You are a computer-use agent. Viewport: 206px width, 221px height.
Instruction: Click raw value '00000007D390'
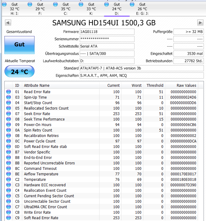[x=183, y=185]
